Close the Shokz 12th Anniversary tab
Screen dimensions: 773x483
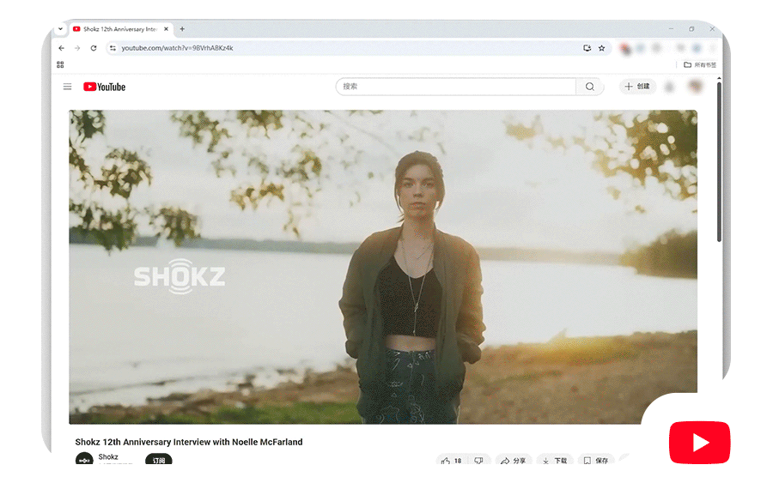[166, 29]
